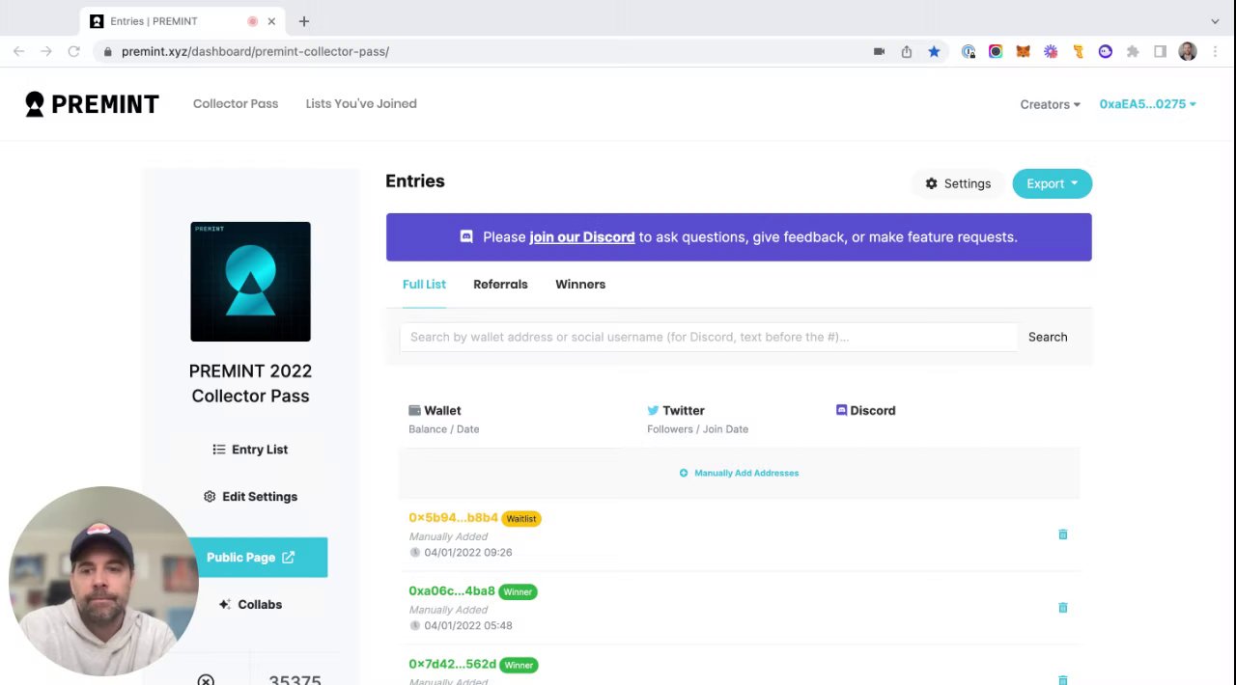Viewport: 1236px width, 685px height.
Task: Open a new browser tab
Action: coord(304,21)
